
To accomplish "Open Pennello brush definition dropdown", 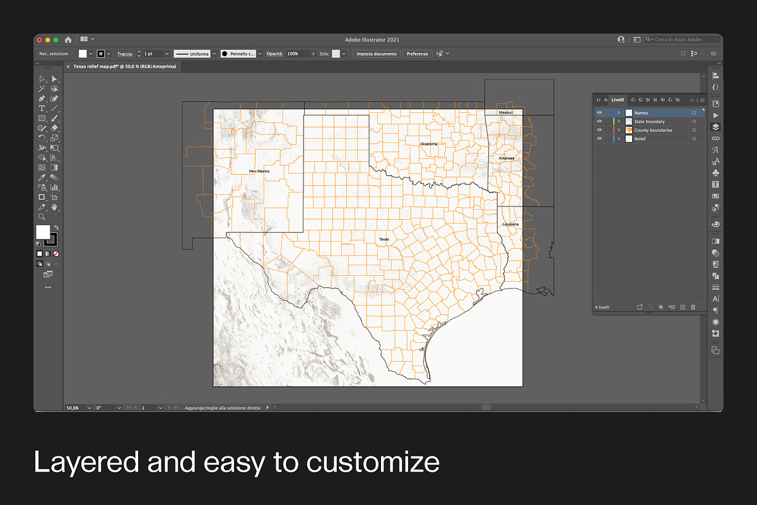I will (260, 54).
